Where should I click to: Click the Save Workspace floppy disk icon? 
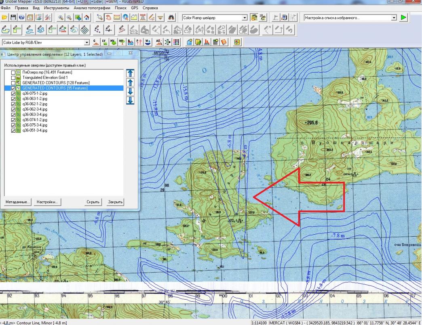click(x=14, y=18)
